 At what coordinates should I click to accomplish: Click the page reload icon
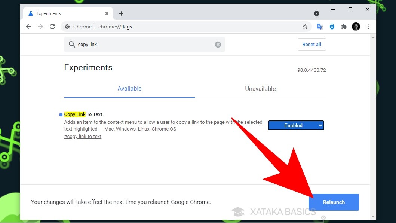point(52,27)
